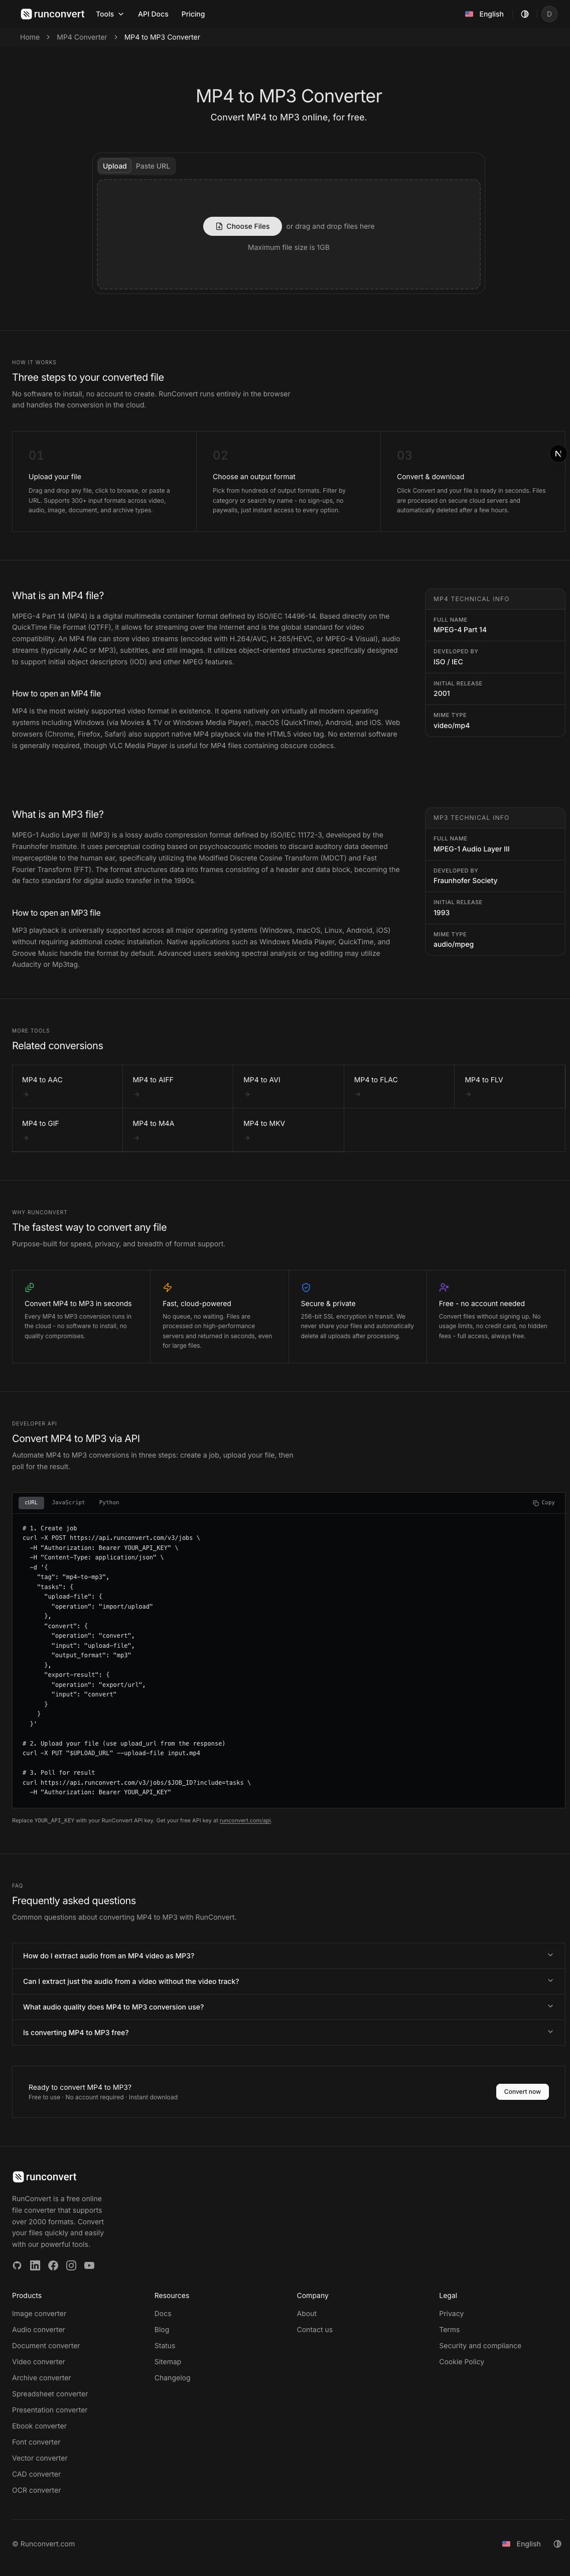This screenshot has height=2576, width=570.
Task: Select the JavaScript code tab
Action: pos(69,1503)
